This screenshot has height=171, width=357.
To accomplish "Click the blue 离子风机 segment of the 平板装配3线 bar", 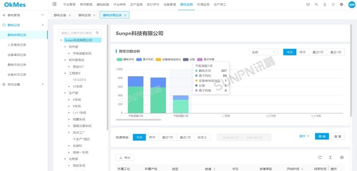I will point(135,81).
